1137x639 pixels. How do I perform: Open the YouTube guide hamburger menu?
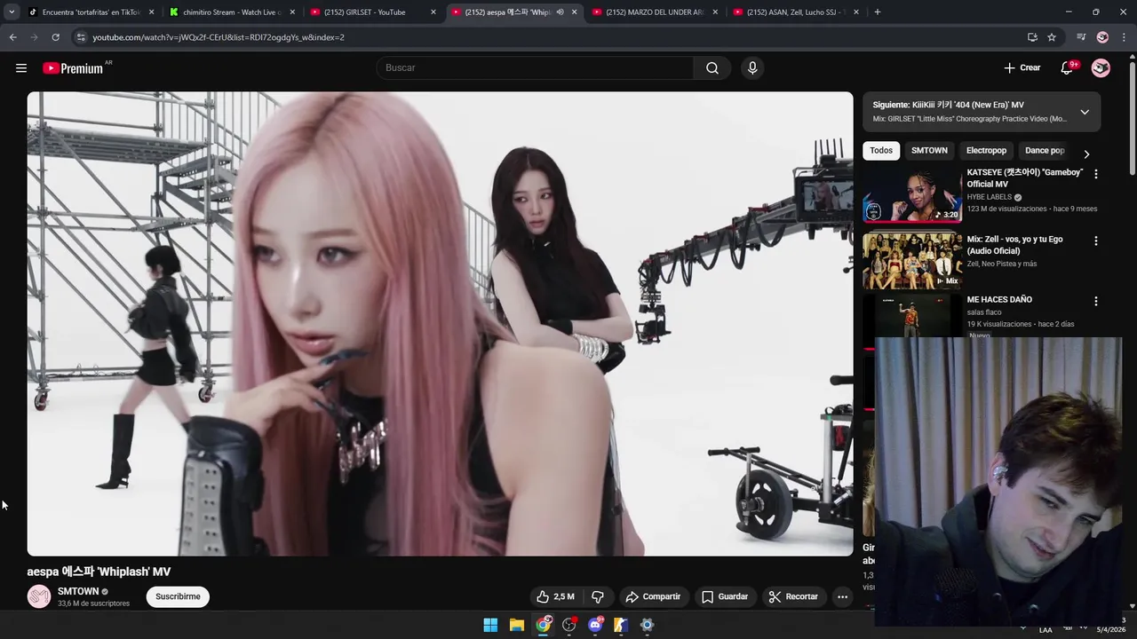21,68
